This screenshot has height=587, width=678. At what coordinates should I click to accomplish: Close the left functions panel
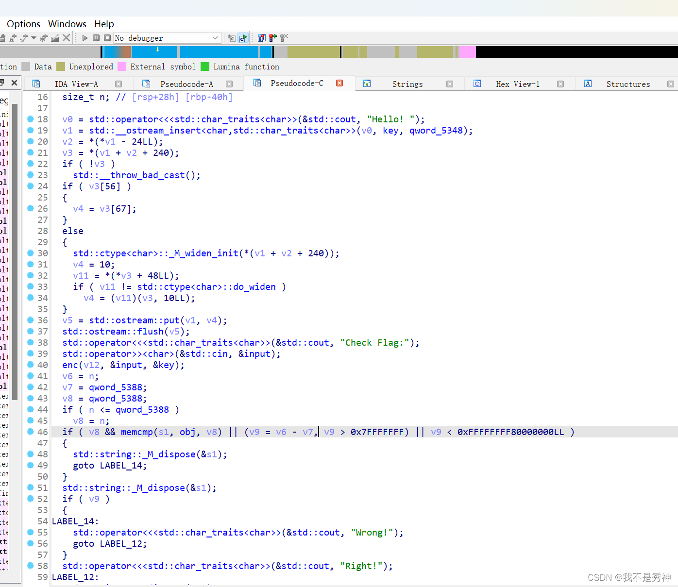(x=15, y=83)
